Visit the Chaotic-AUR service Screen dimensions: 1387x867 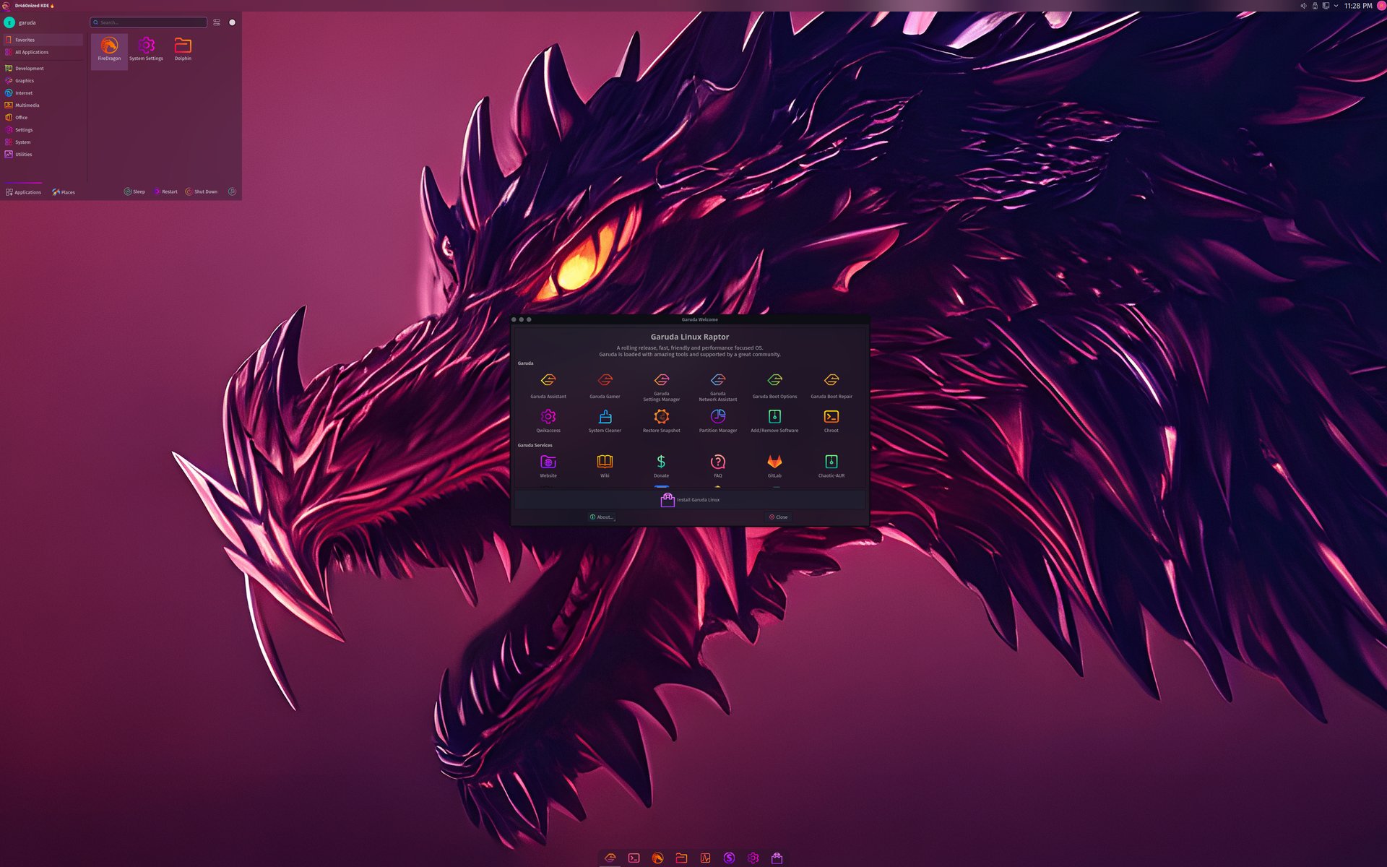(831, 462)
